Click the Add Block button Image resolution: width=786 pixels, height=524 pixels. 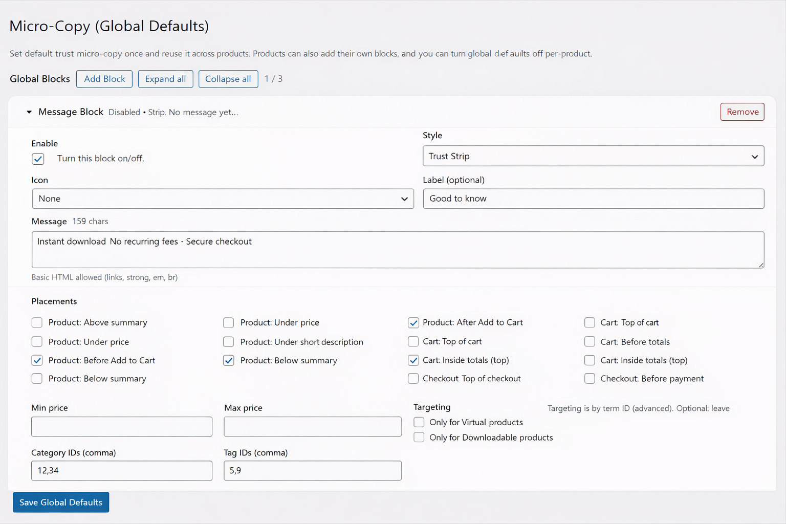[104, 79]
